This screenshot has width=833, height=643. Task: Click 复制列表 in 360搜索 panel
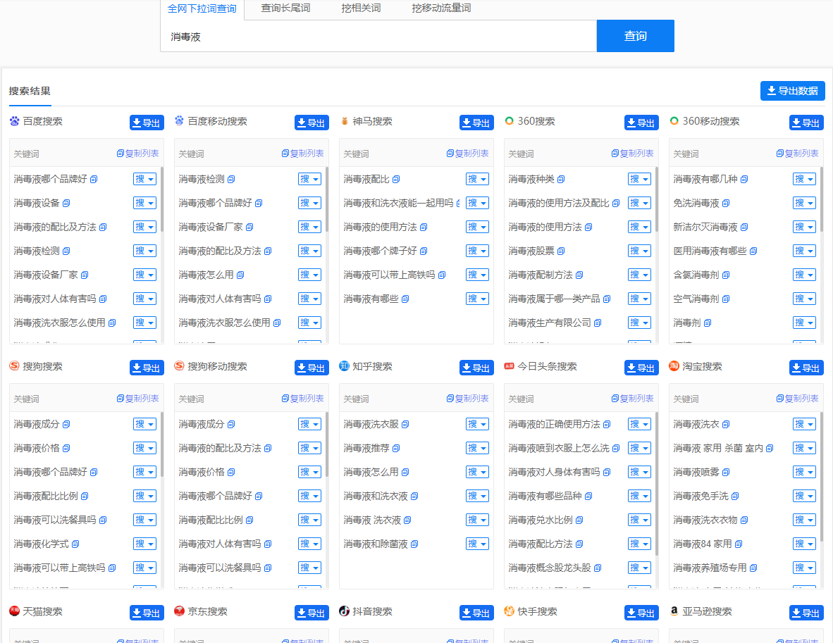pyautogui.click(x=632, y=154)
